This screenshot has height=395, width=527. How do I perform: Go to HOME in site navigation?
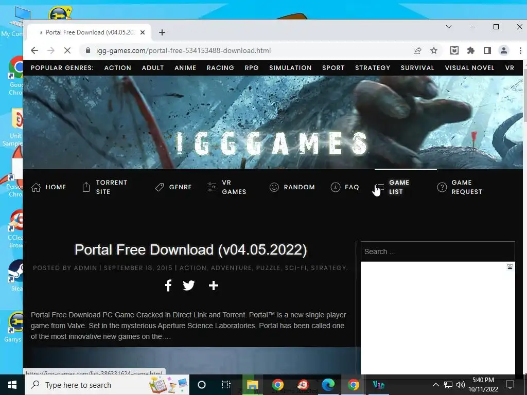point(49,187)
